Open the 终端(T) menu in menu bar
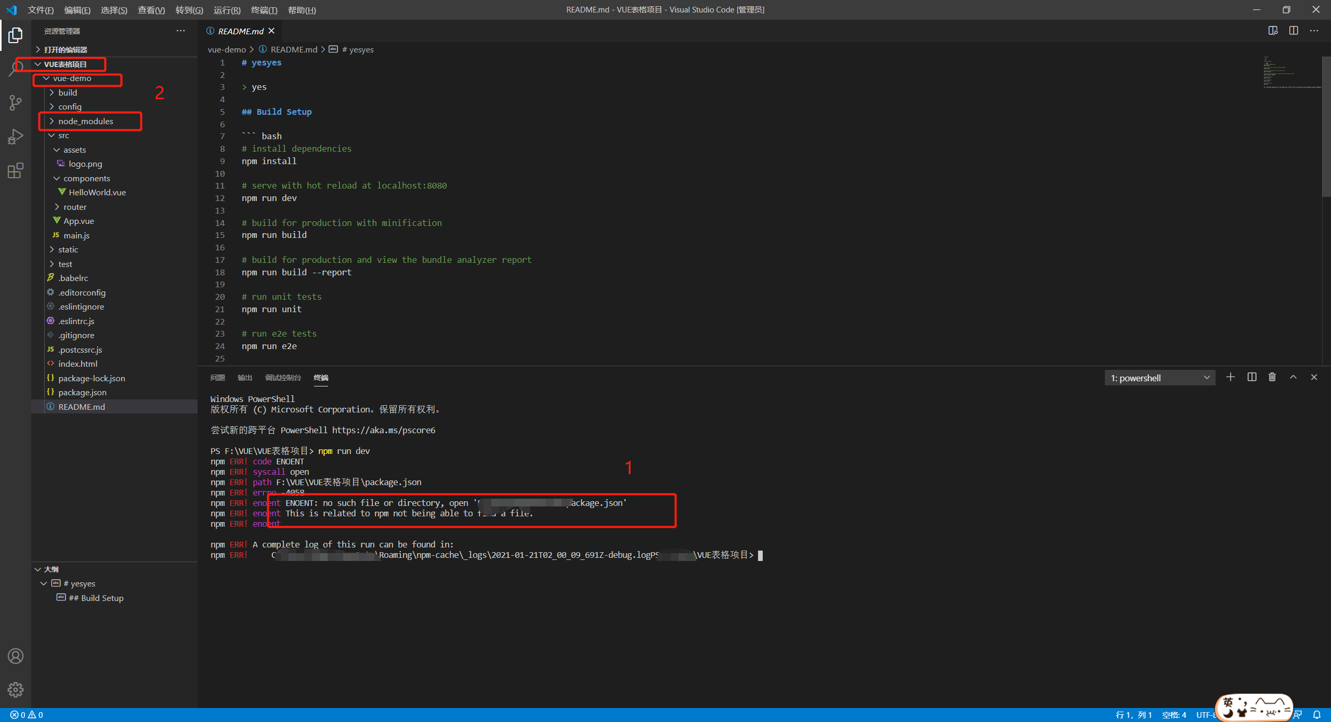1331x722 pixels. [264, 10]
